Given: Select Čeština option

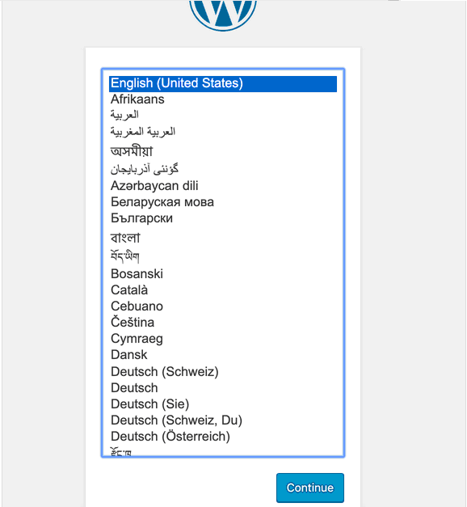Looking at the screenshot, I should tap(223, 323).
